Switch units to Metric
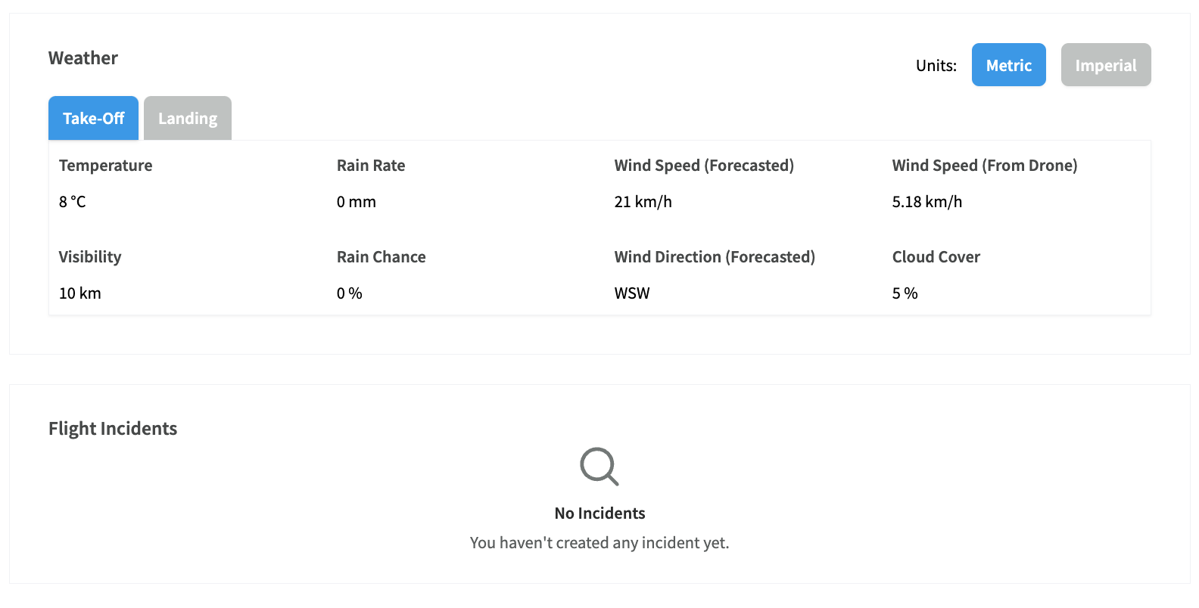 1008,65
